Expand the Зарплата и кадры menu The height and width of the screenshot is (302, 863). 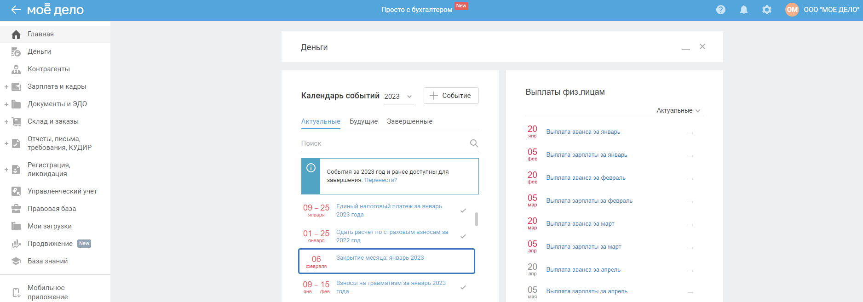coord(6,87)
